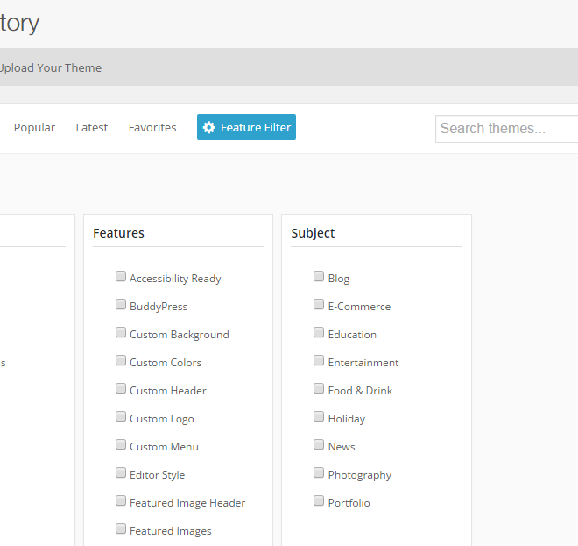
Task: Enable the Accessibility Ready checkbox
Action: point(121,276)
